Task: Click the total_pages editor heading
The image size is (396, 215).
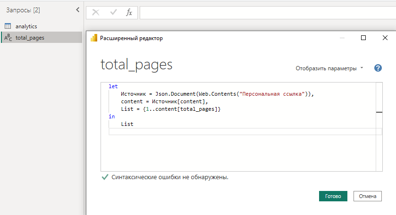Action: click(x=136, y=65)
